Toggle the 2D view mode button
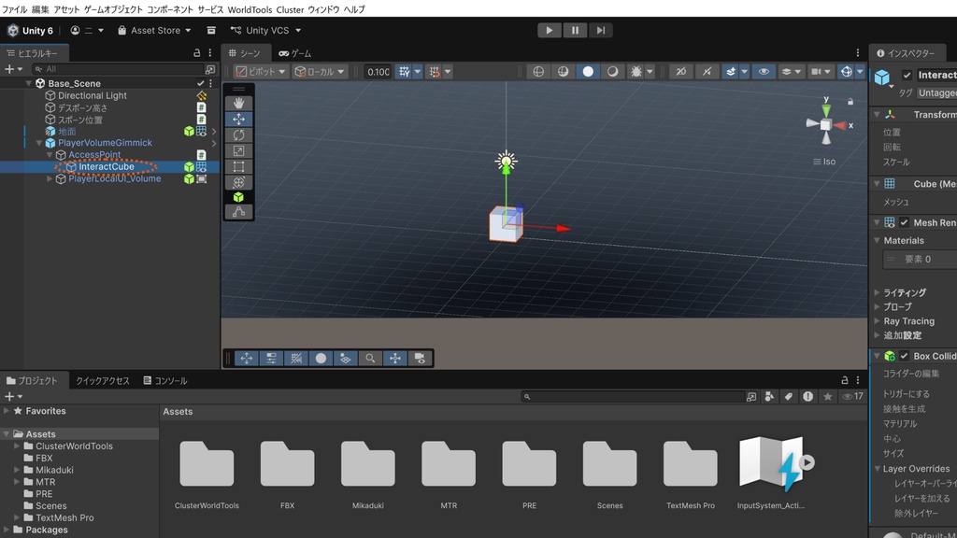Screen dimensions: 957x538 pyautogui.click(x=681, y=71)
